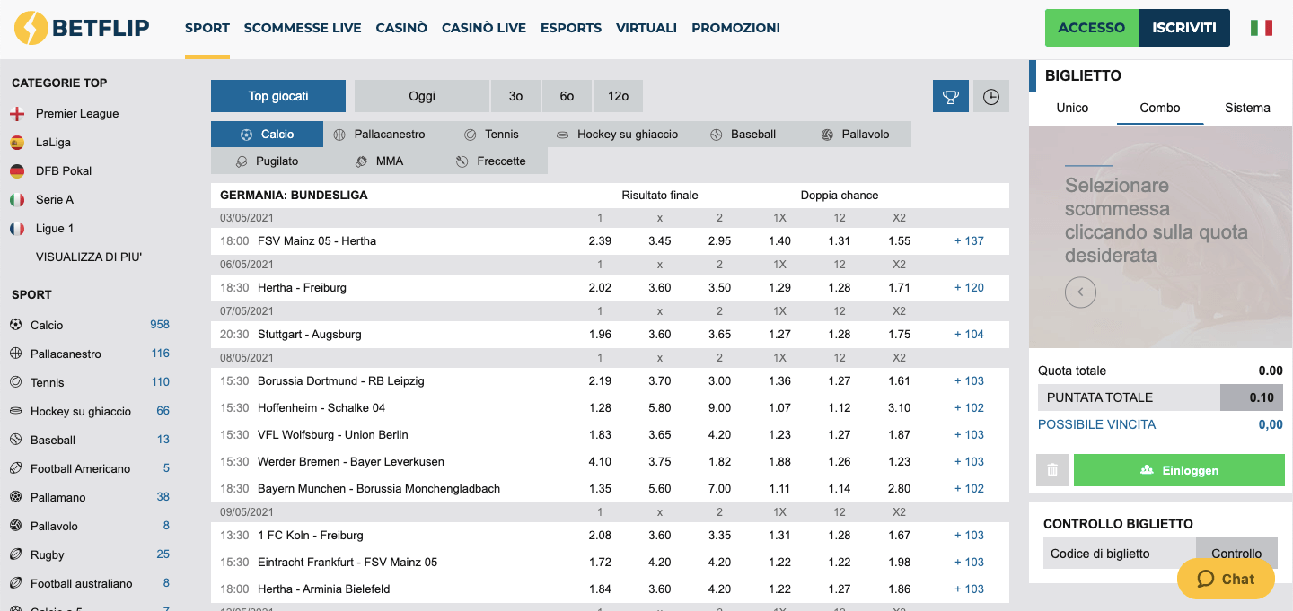Open the ESPORTS section from the menu
1293x611 pixels.
(571, 27)
